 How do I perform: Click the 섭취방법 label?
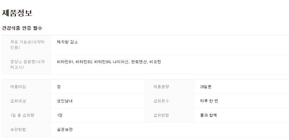[x=161, y=115]
